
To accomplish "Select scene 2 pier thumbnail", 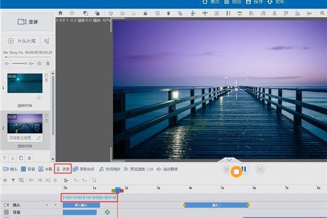I will (25, 124).
